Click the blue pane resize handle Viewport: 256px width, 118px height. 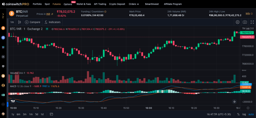coord(7,104)
